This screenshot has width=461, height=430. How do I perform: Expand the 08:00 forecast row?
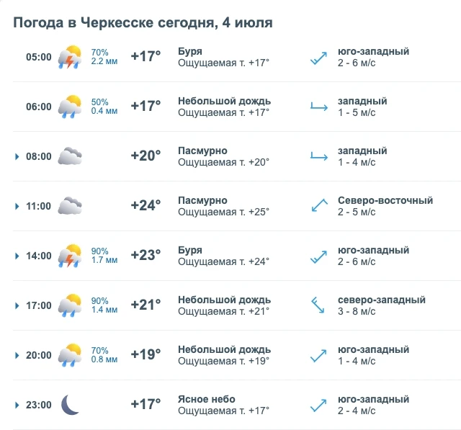tap(17, 156)
